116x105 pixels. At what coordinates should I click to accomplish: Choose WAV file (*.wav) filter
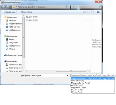(93, 81)
